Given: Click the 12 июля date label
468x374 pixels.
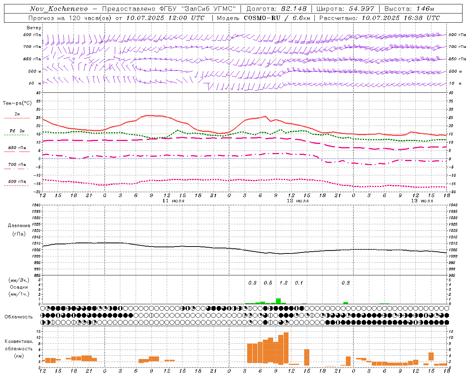Looking at the screenshot, I should (x=298, y=201).
